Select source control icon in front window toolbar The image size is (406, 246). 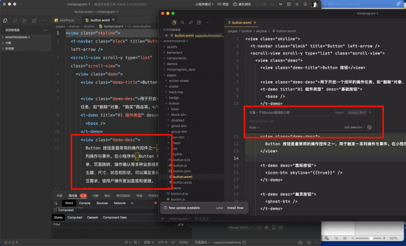191,23
